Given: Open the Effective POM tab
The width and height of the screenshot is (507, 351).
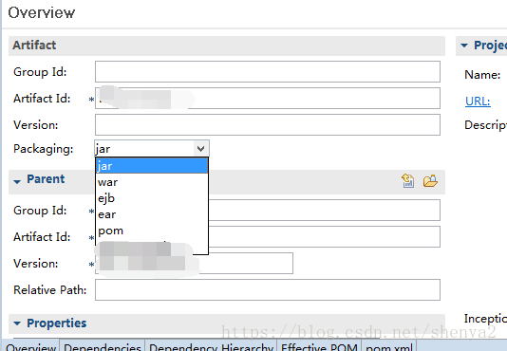Looking at the screenshot, I should tap(319, 346).
